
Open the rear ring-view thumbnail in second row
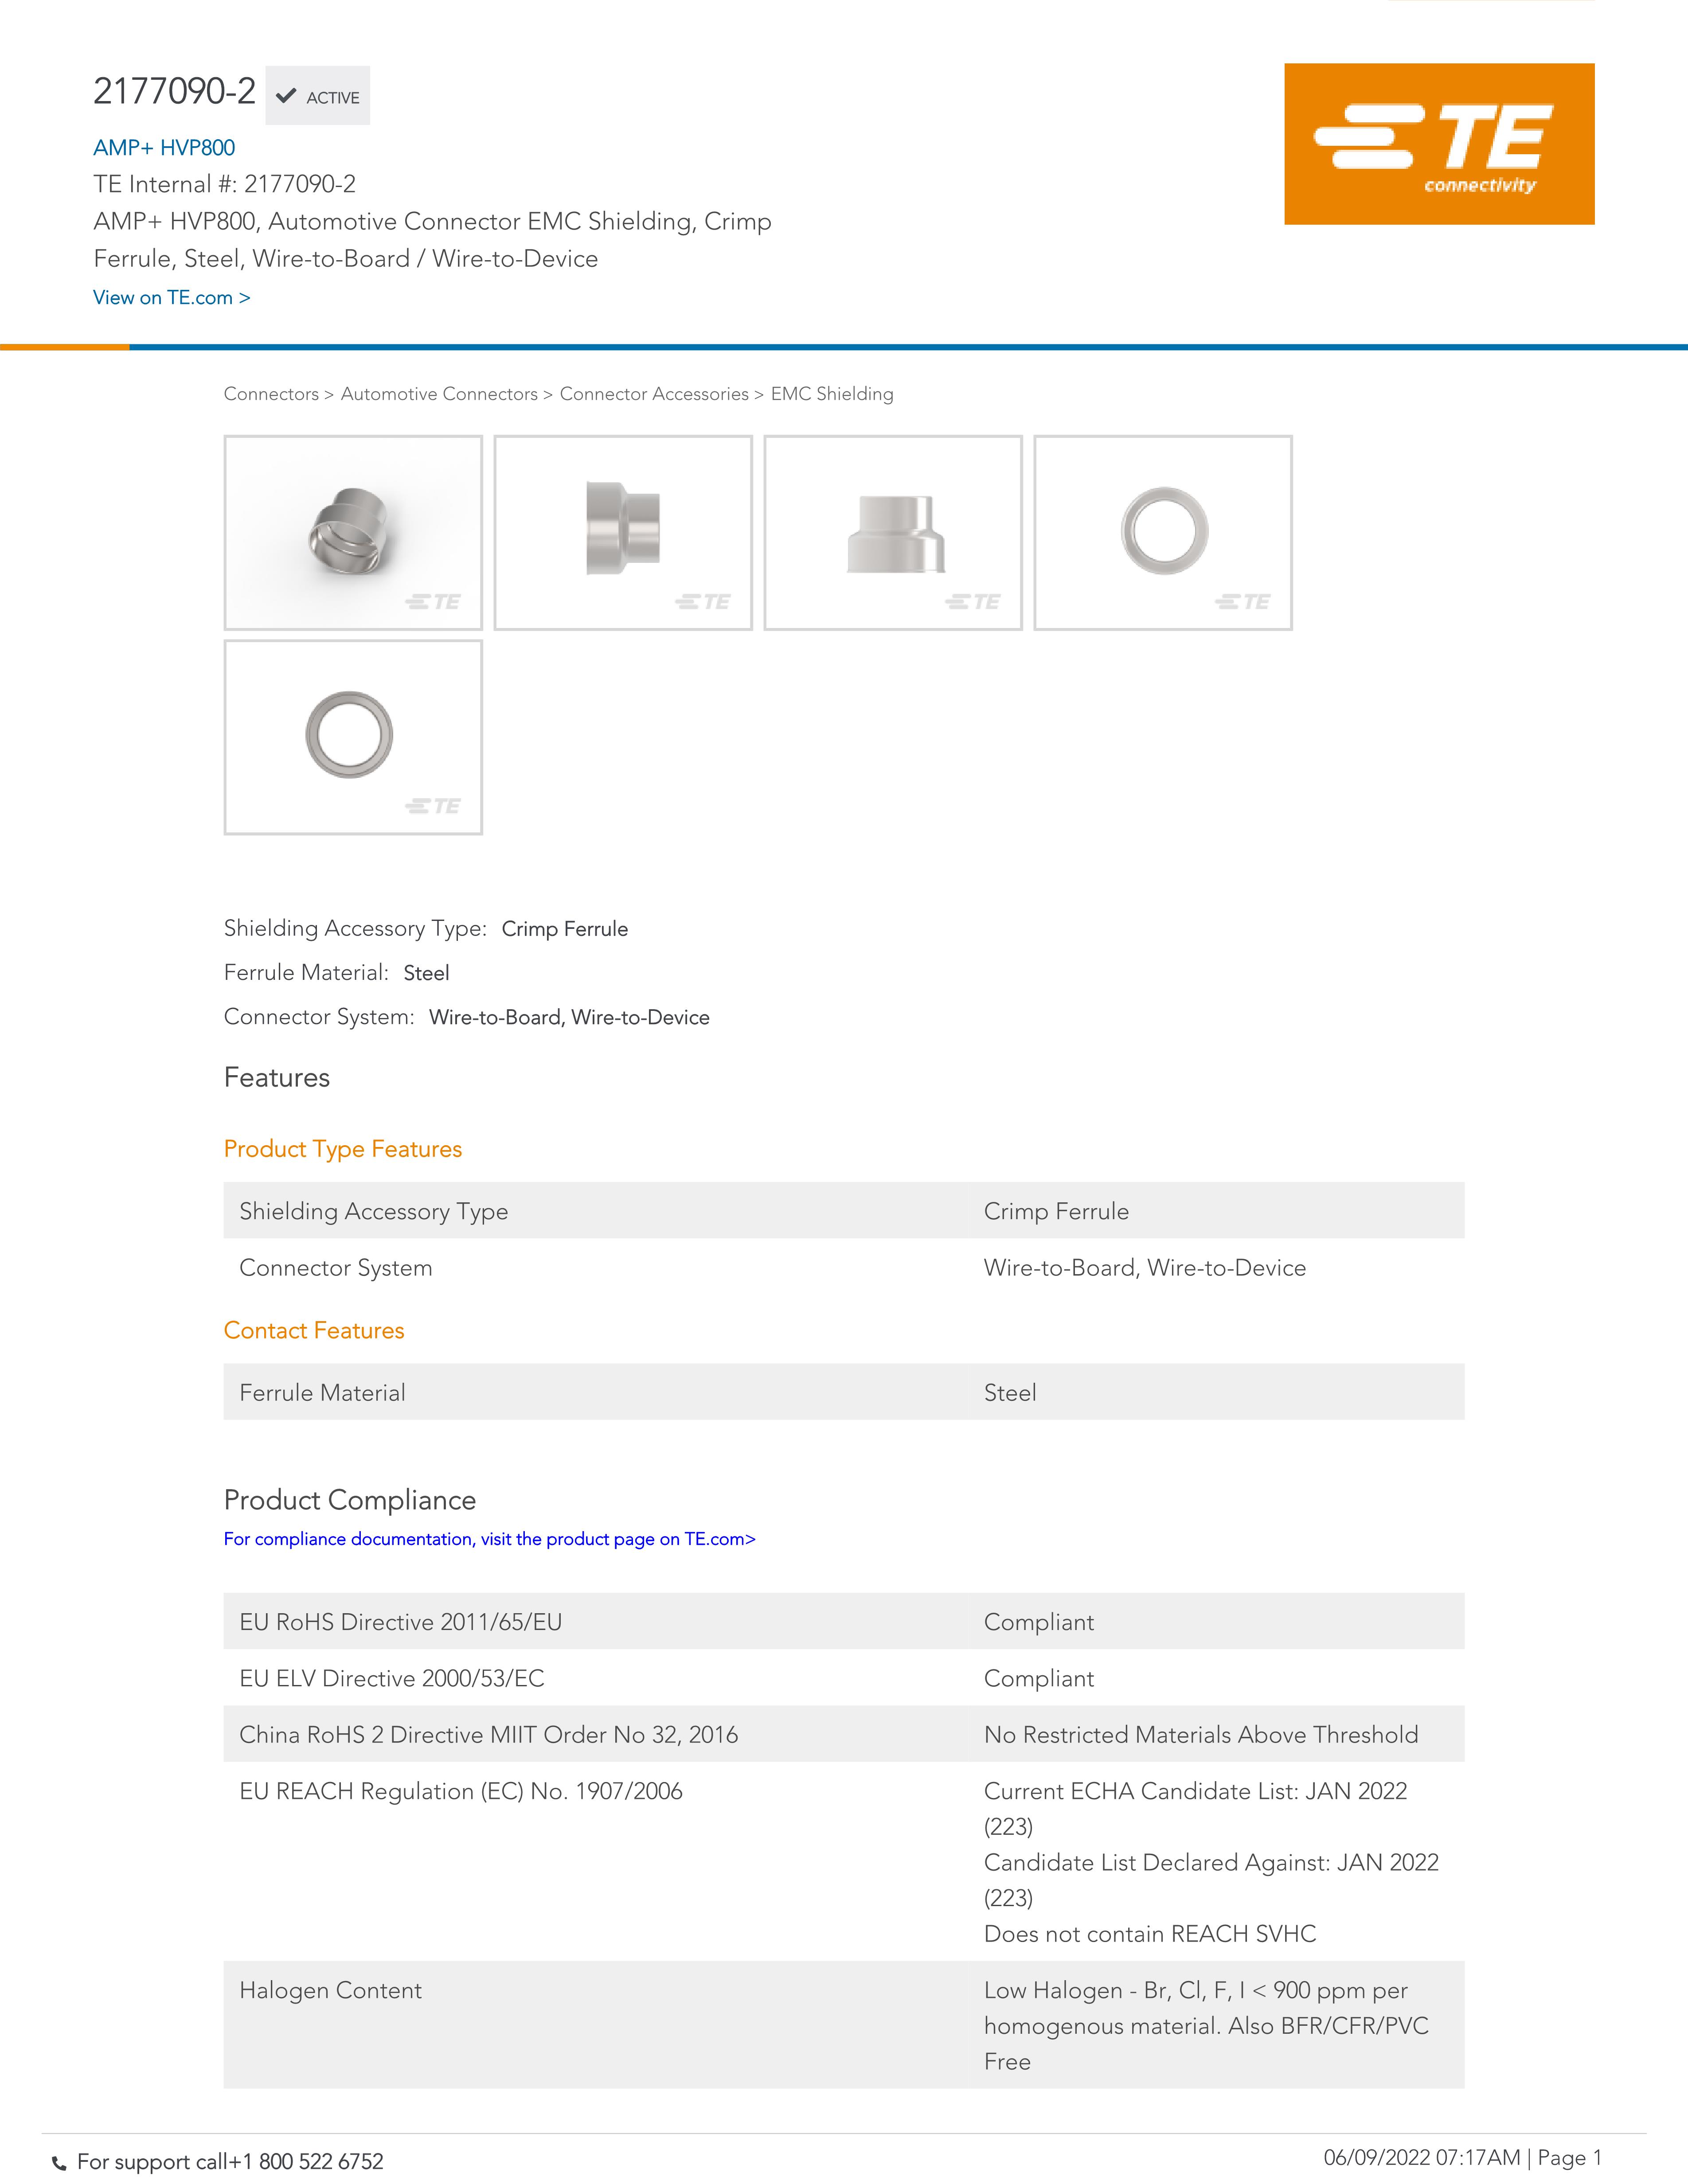[353, 737]
